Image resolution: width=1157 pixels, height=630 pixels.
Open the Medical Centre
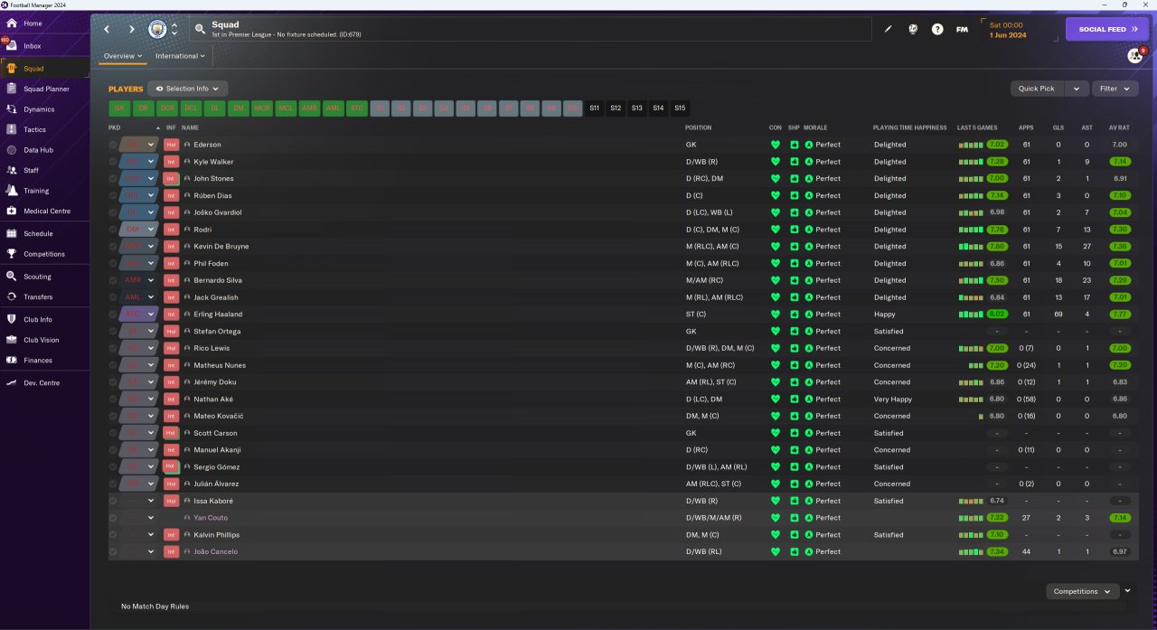[45, 211]
